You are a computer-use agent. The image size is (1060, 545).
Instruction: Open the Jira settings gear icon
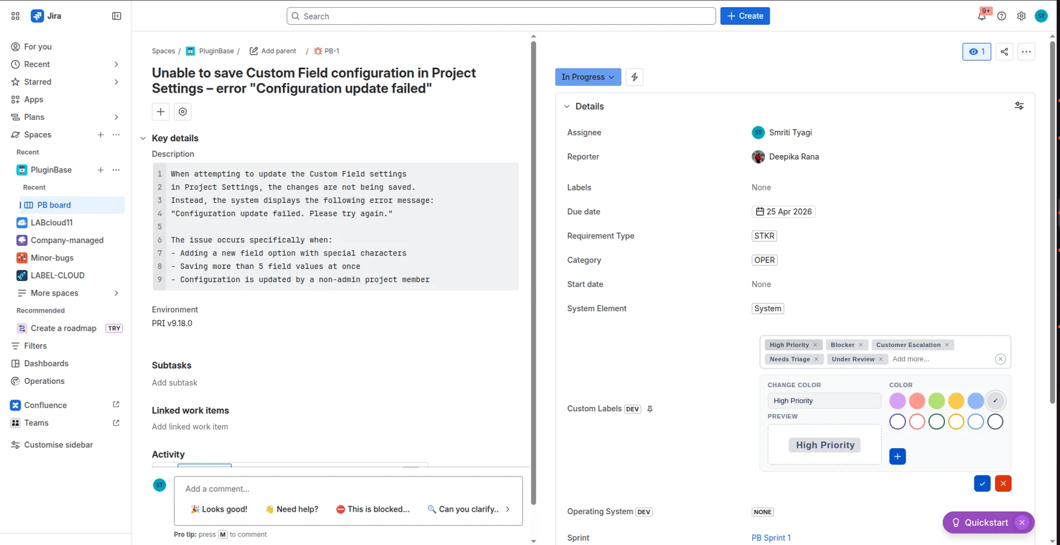pos(1021,16)
